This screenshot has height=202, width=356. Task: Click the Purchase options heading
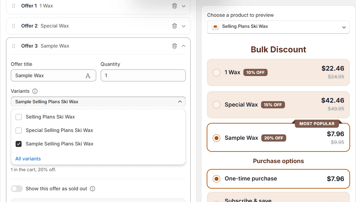pos(278,161)
